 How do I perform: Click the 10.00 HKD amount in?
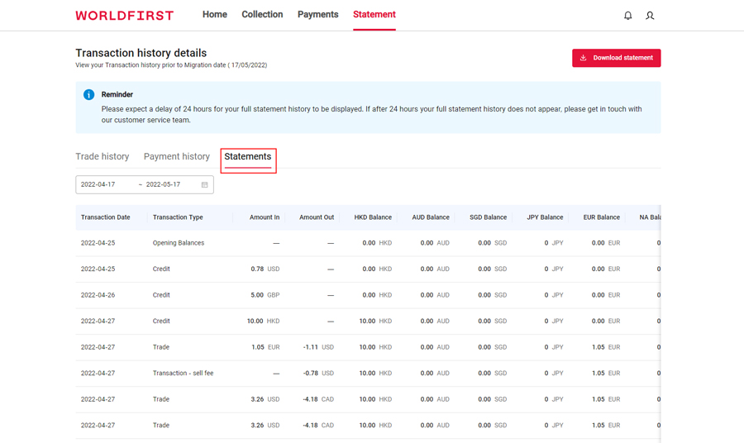coord(264,322)
